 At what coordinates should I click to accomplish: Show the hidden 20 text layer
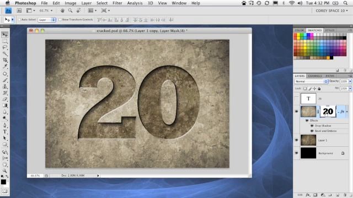(x=297, y=98)
